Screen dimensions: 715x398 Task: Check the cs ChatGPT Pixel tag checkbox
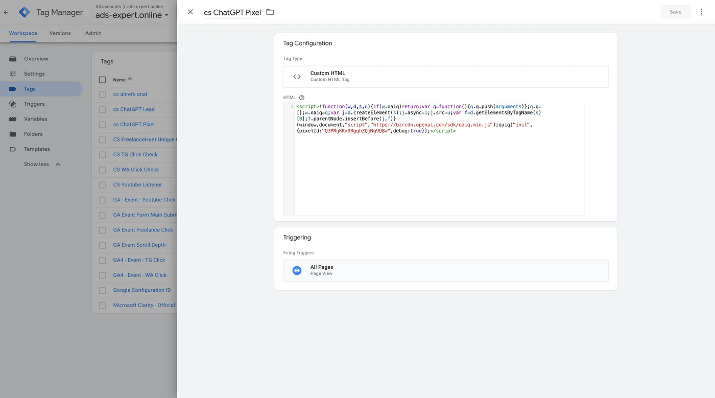(x=102, y=125)
